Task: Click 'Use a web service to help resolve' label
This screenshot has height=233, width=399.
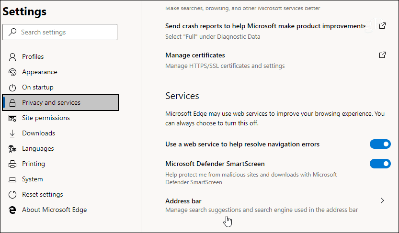Action: (x=242, y=144)
